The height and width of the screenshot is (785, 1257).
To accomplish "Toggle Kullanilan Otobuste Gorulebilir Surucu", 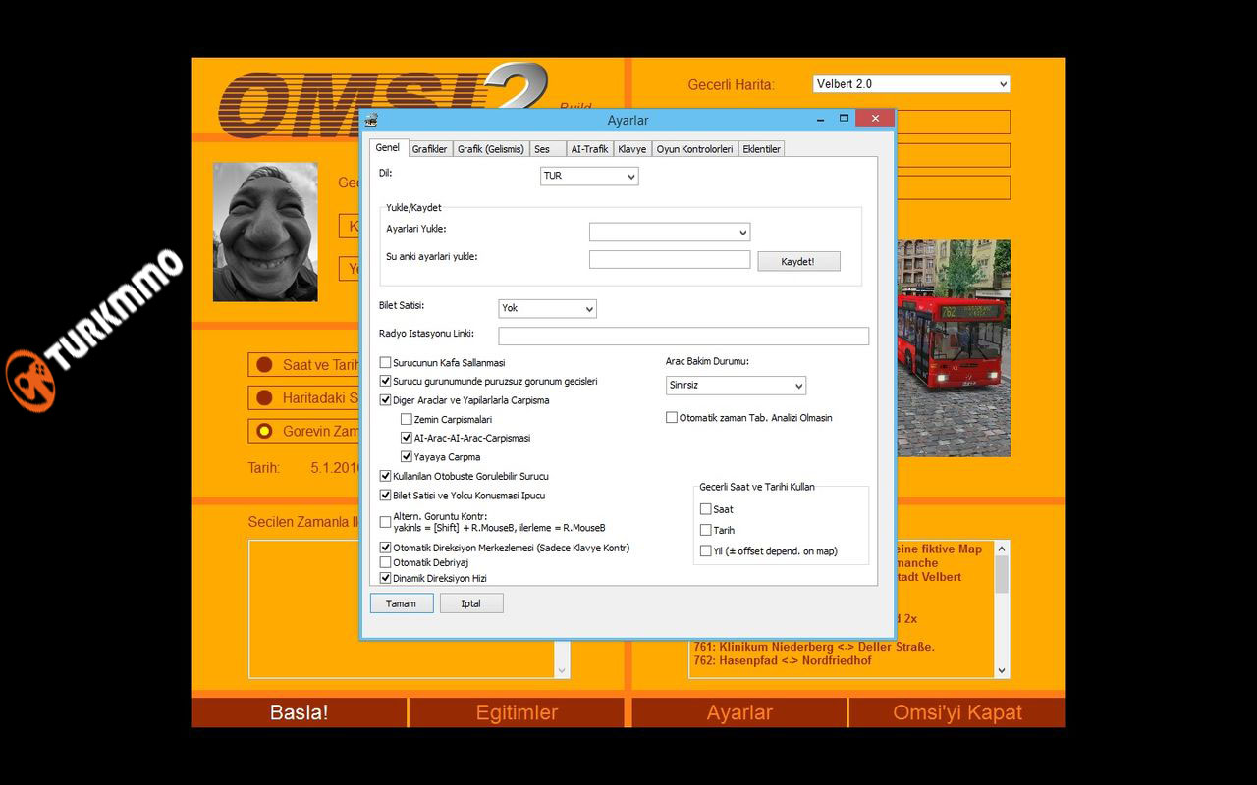I will 386,476.
